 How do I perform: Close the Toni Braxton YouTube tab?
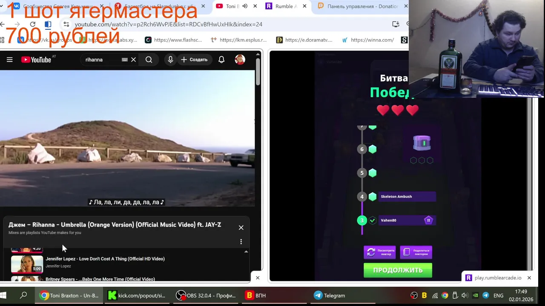coord(255,6)
